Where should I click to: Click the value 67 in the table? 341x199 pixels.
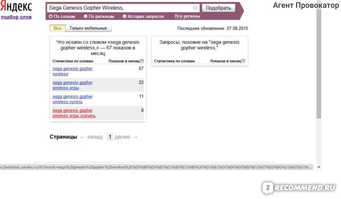tap(141, 69)
